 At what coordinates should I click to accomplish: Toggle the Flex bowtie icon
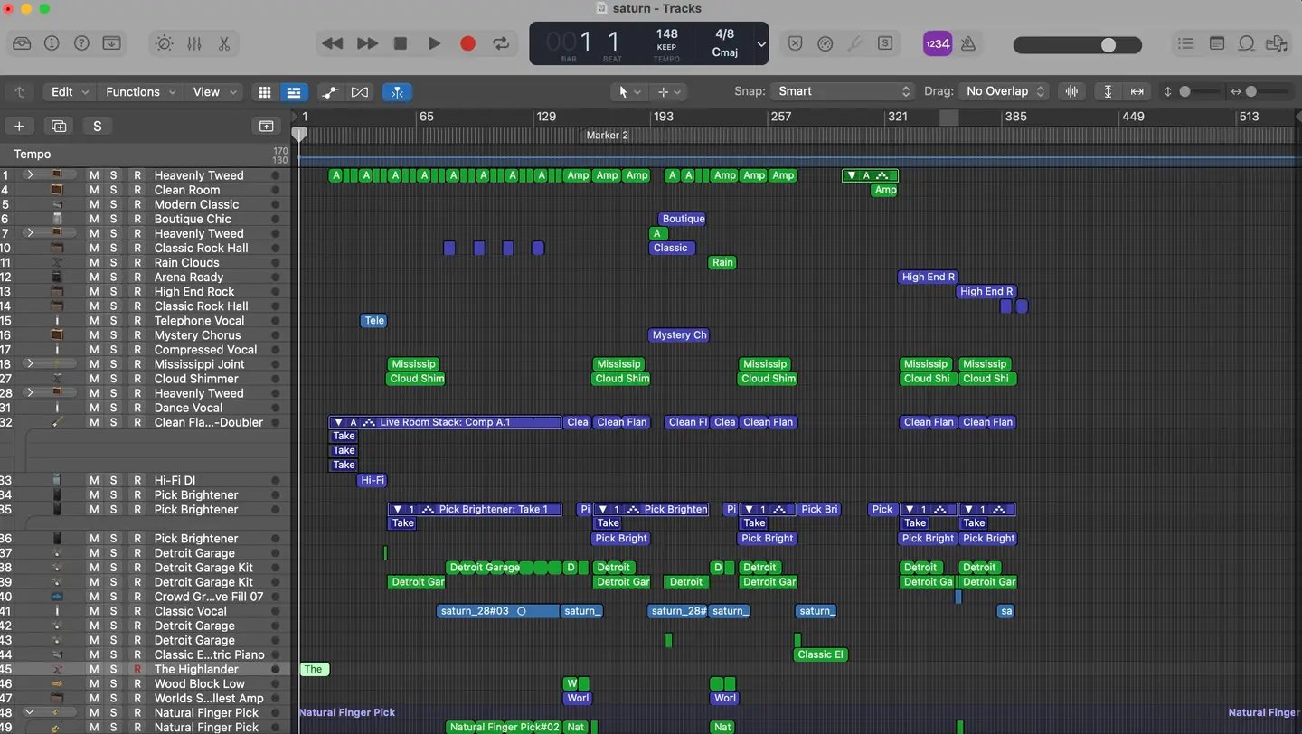pyautogui.click(x=360, y=91)
